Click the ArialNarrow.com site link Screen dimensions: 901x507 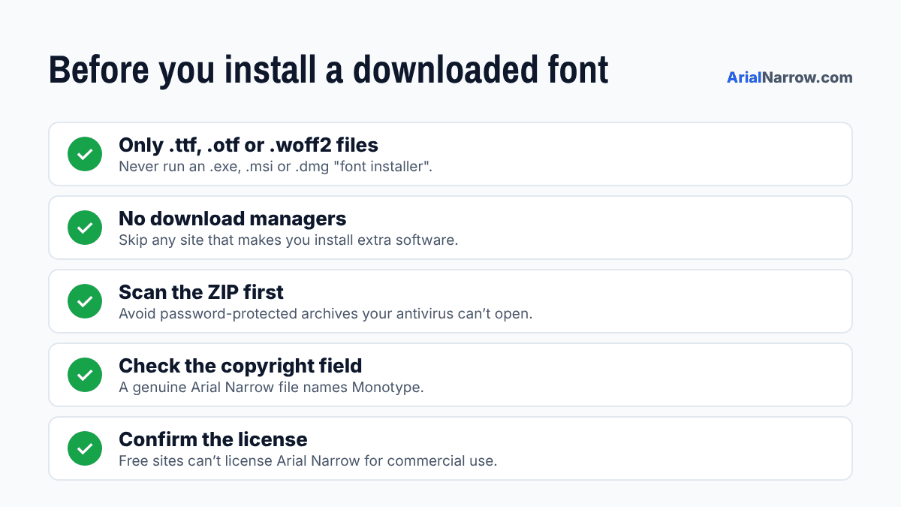coord(790,77)
